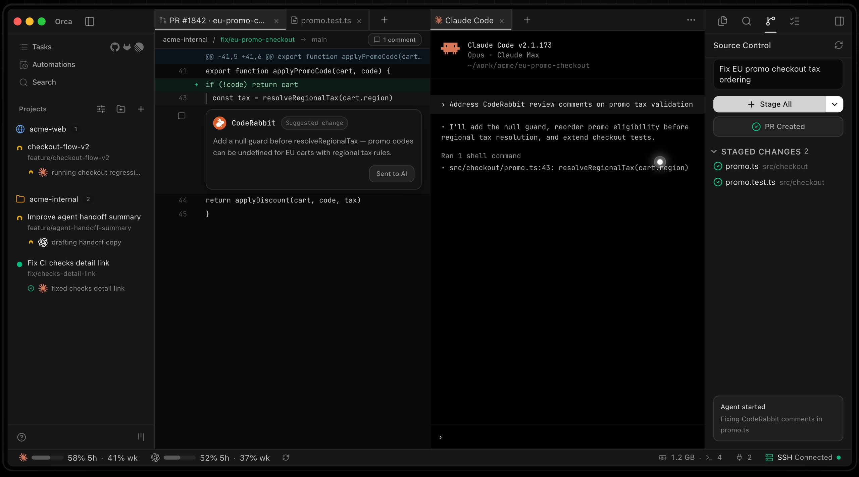859x477 pixels.
Task: Click Claude 58% usage progress bar
Action: (x=47, y=458)
